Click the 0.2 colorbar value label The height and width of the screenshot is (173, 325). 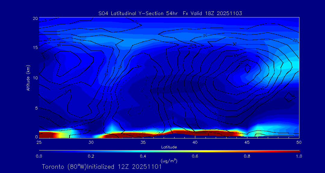[x=91, y=156]
